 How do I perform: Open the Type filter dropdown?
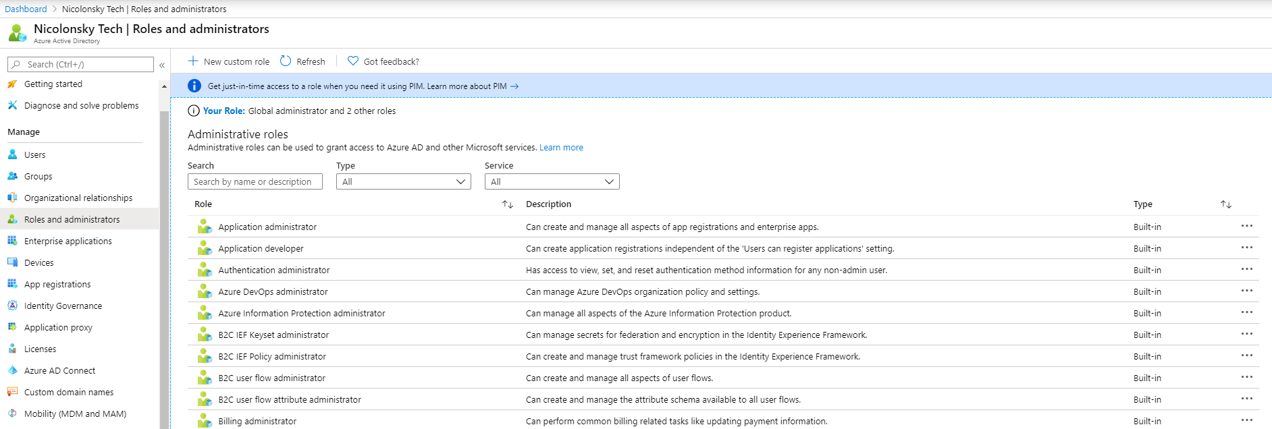[404, 181]
